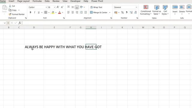
Task: Select column H header
Action: point(91,27)
